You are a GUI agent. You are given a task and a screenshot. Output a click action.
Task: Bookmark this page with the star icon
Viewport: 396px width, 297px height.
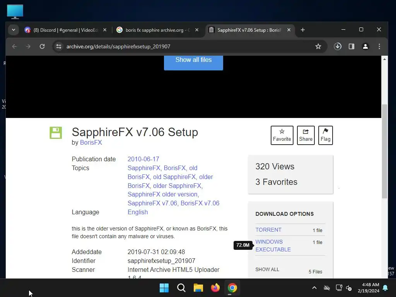pyautogui.click(x=318, y=46)
